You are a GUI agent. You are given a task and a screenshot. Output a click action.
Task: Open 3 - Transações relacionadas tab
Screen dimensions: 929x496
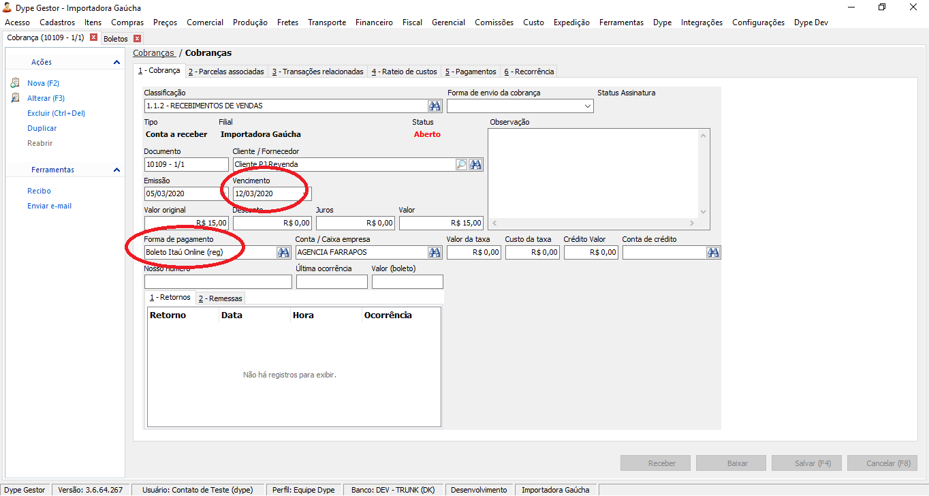coord(317,72)
